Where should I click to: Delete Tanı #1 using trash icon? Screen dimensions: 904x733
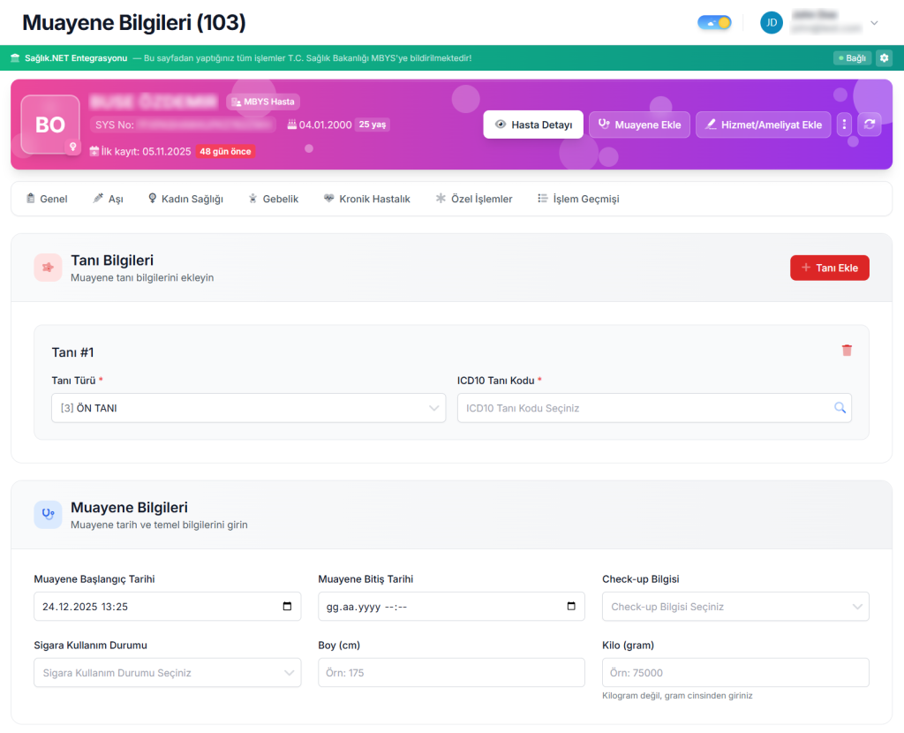click(847, 351)
